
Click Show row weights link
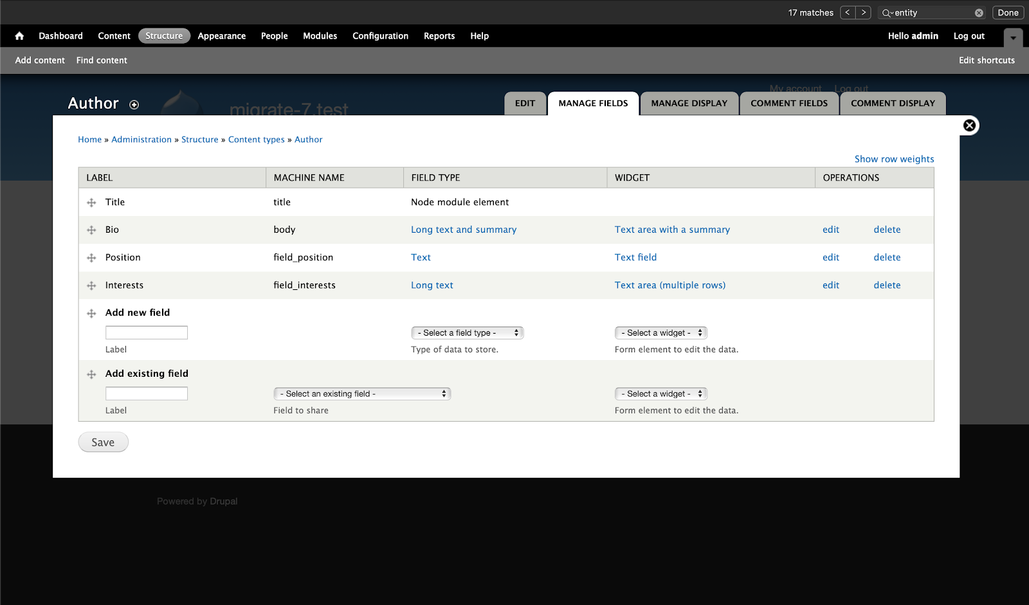894,159
